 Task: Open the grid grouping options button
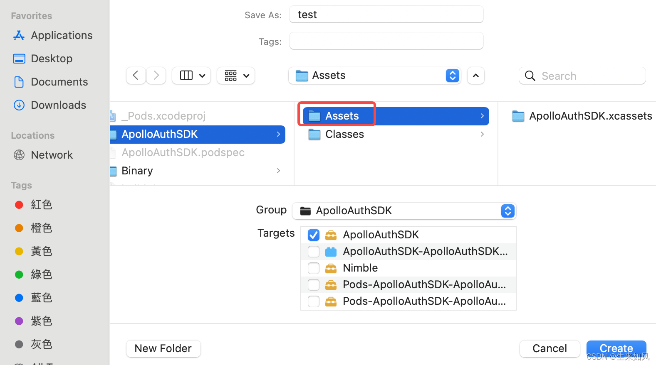pos(236,76)
